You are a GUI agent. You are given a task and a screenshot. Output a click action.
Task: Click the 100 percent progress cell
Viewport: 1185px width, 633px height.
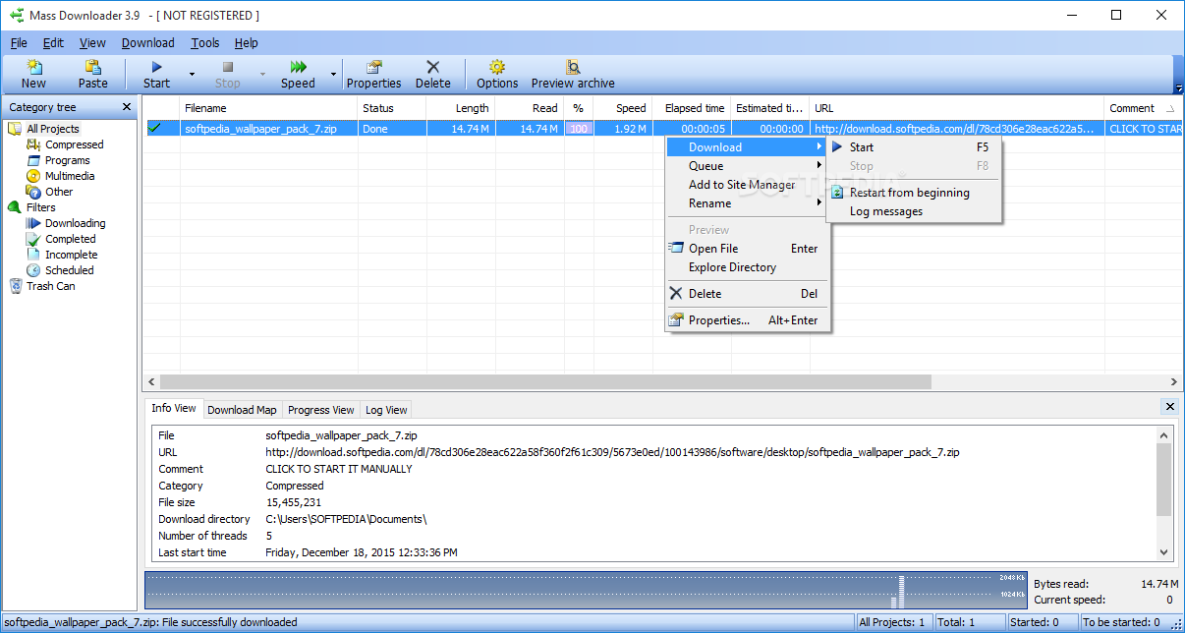579,129
